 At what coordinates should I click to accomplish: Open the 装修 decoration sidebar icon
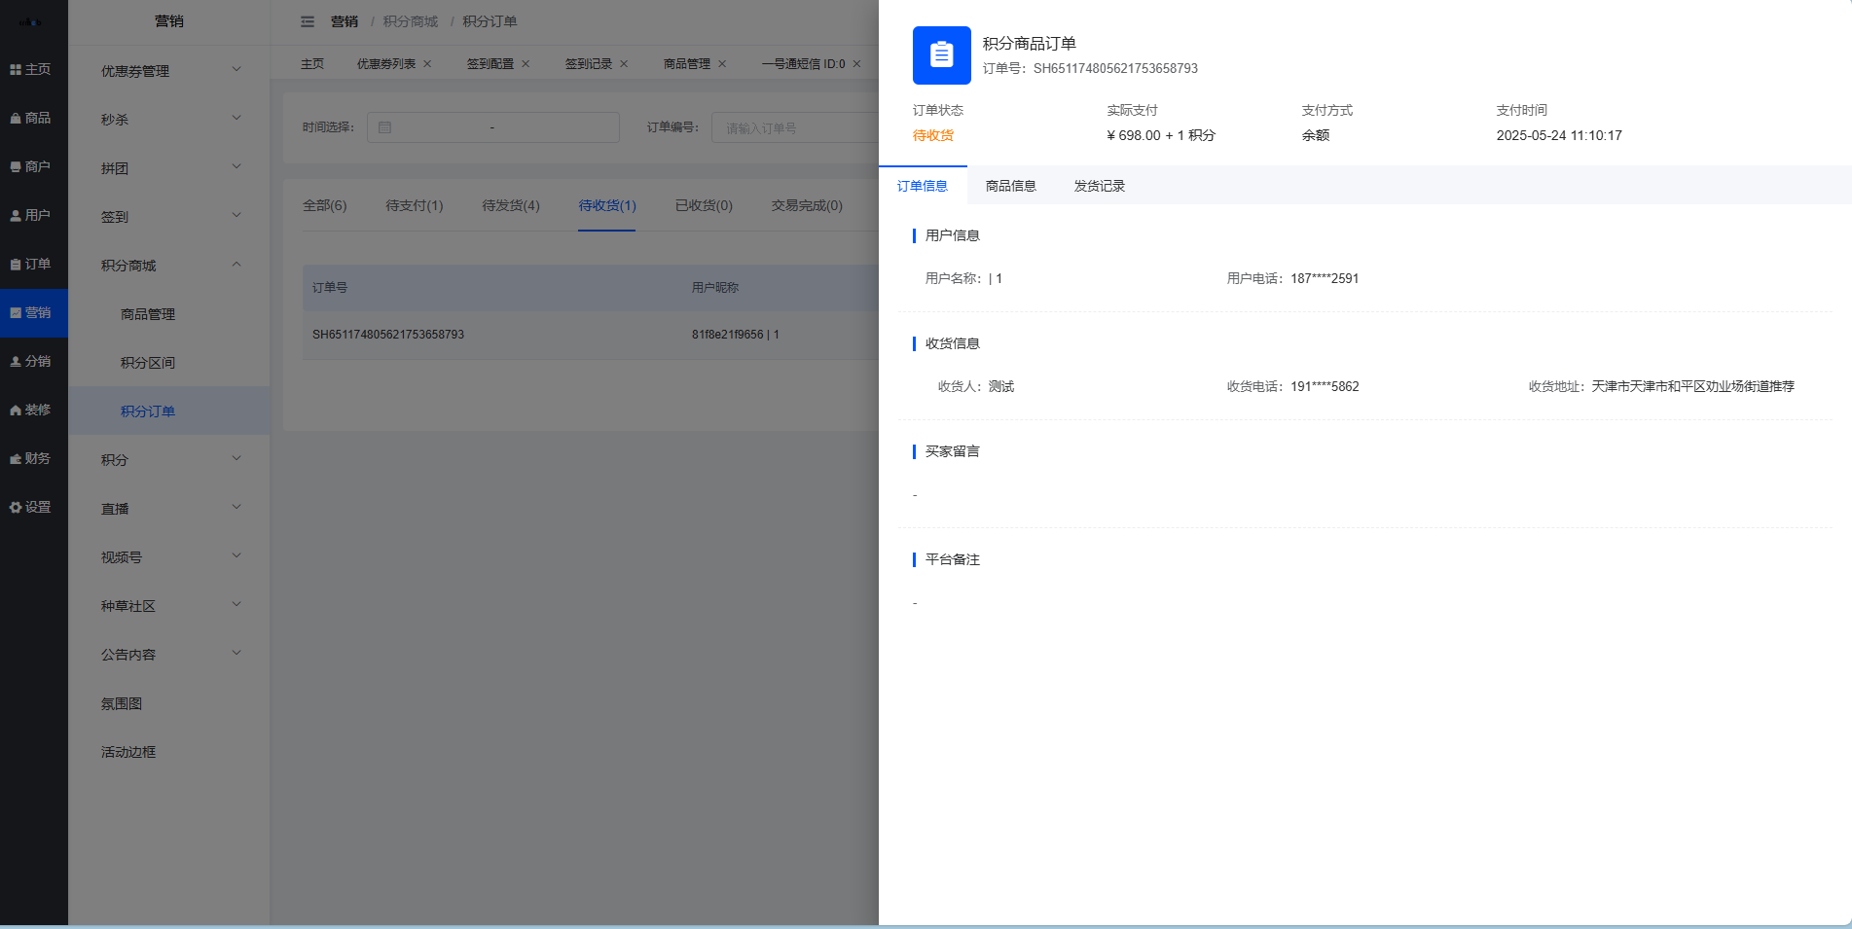click(x=30, y=411)
